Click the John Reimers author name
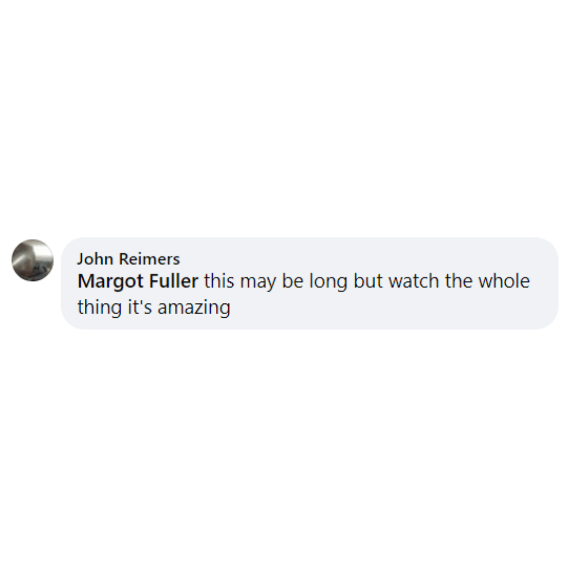 [x=129, y=259]
